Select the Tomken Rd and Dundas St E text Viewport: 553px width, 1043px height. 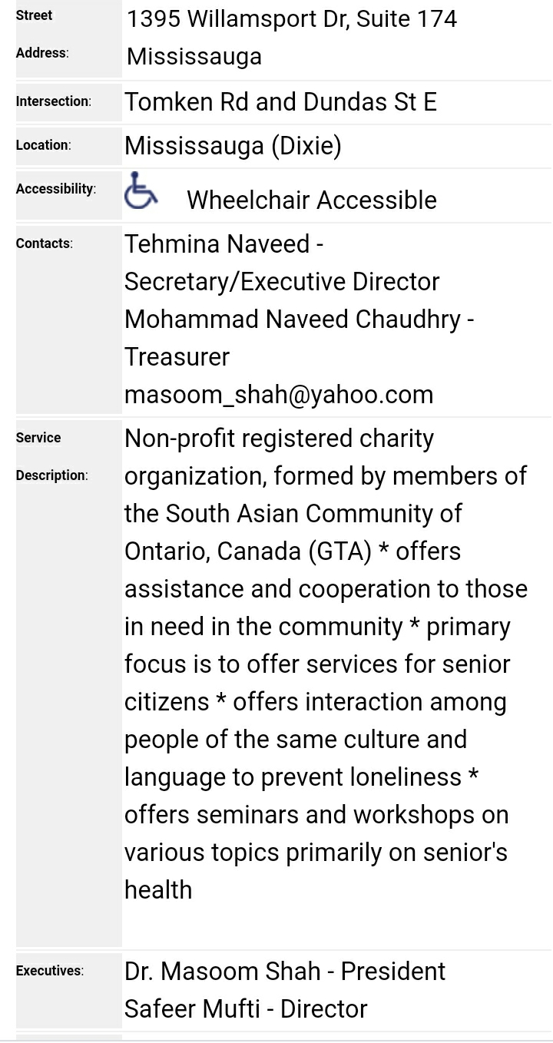click(280, 101)
